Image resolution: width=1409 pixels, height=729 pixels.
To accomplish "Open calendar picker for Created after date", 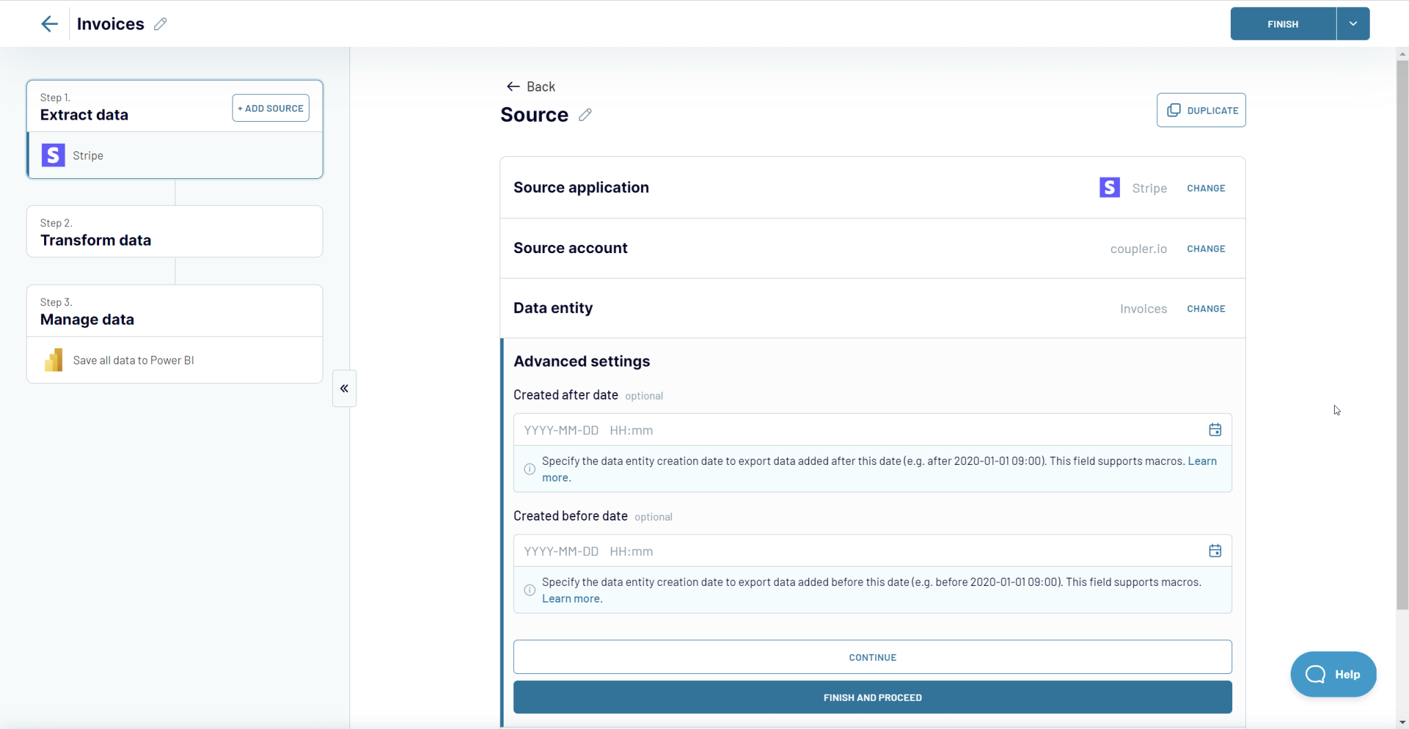I will 1215,429.
